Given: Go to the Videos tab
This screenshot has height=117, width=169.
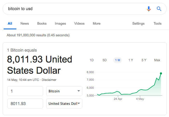Looking at the screenshot, I should pyautogui.click(x=79, y=24).
